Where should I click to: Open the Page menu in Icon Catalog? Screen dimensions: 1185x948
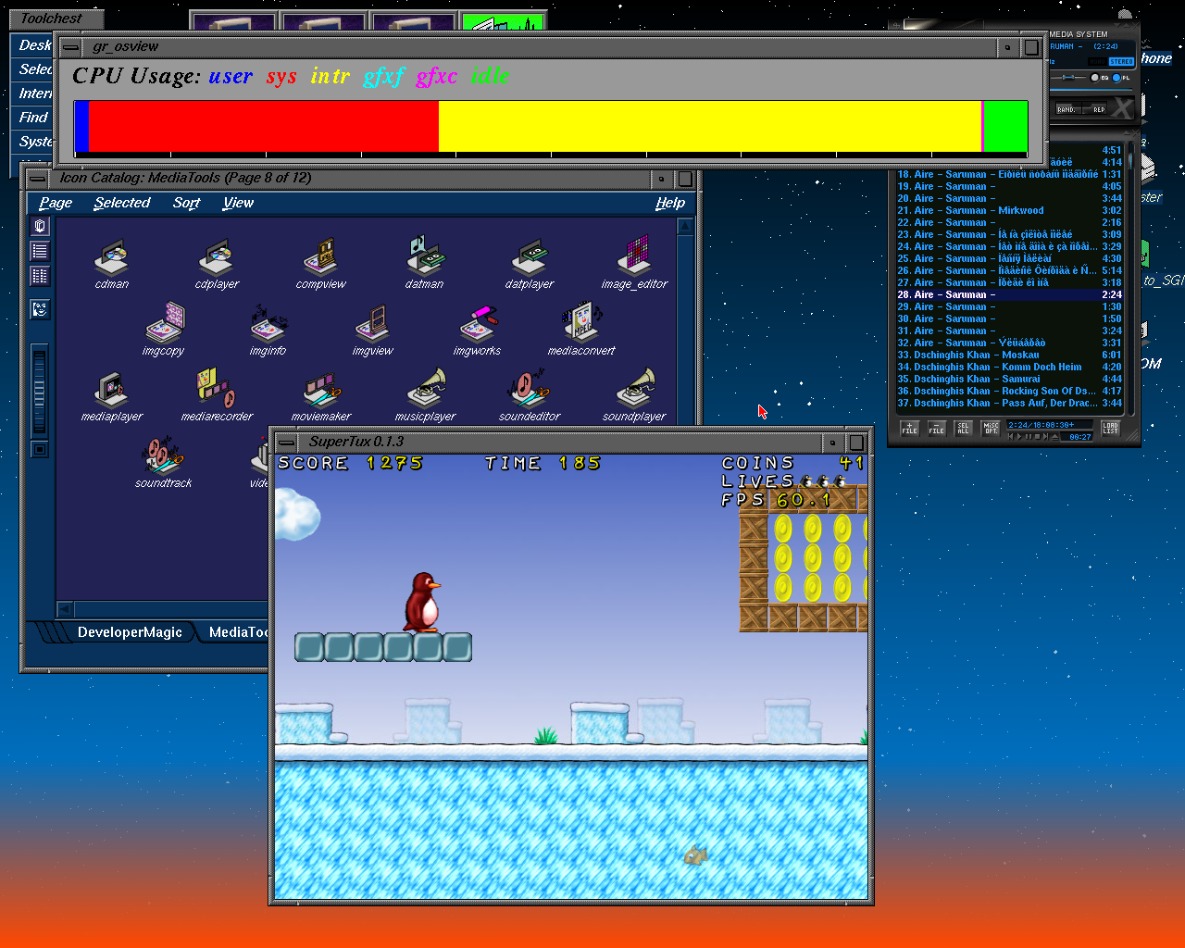click(56, 203)
